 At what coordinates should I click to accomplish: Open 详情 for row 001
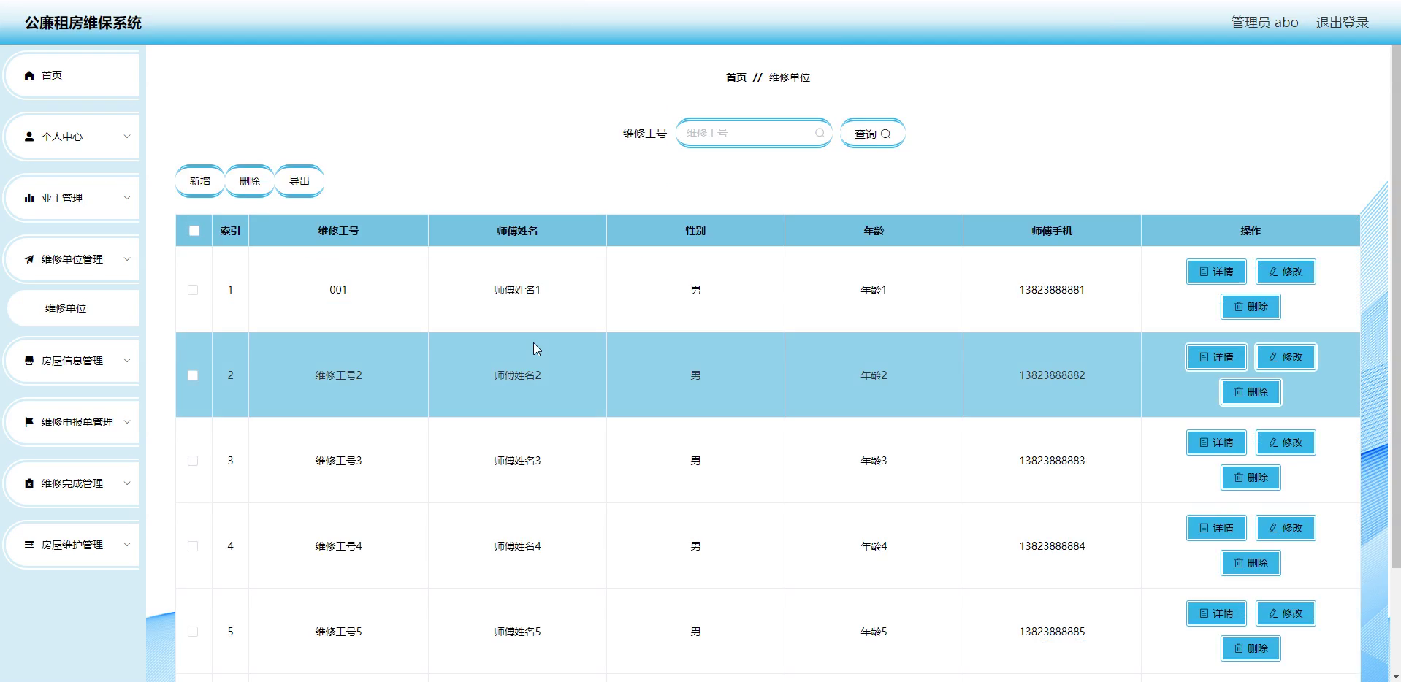(1216, 272)
